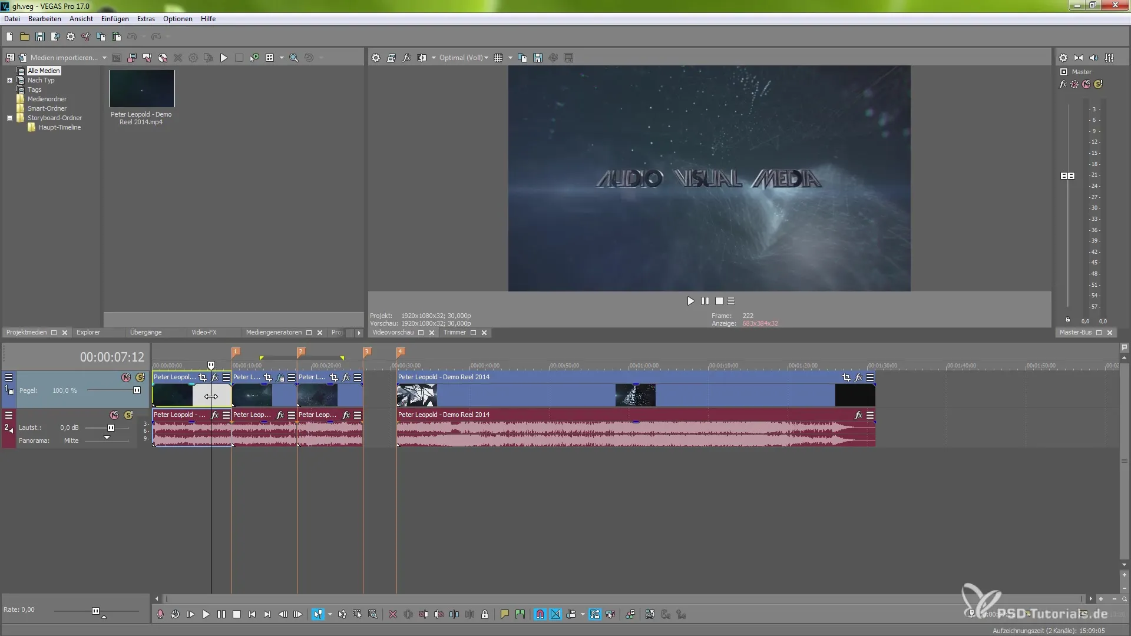Open video preview FX icon

click(x=406, y=58)
